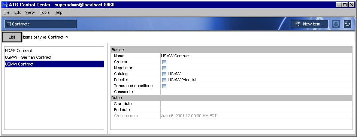
Task: Click the USMW Price list value
Action: pos(182,80)
